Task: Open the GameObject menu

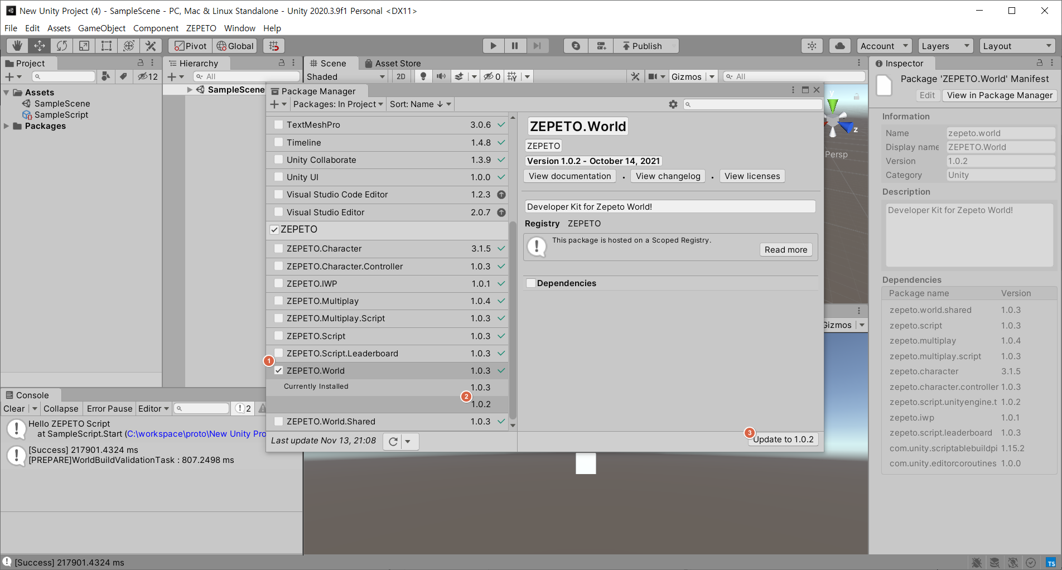Action: (x=102, y=28)
